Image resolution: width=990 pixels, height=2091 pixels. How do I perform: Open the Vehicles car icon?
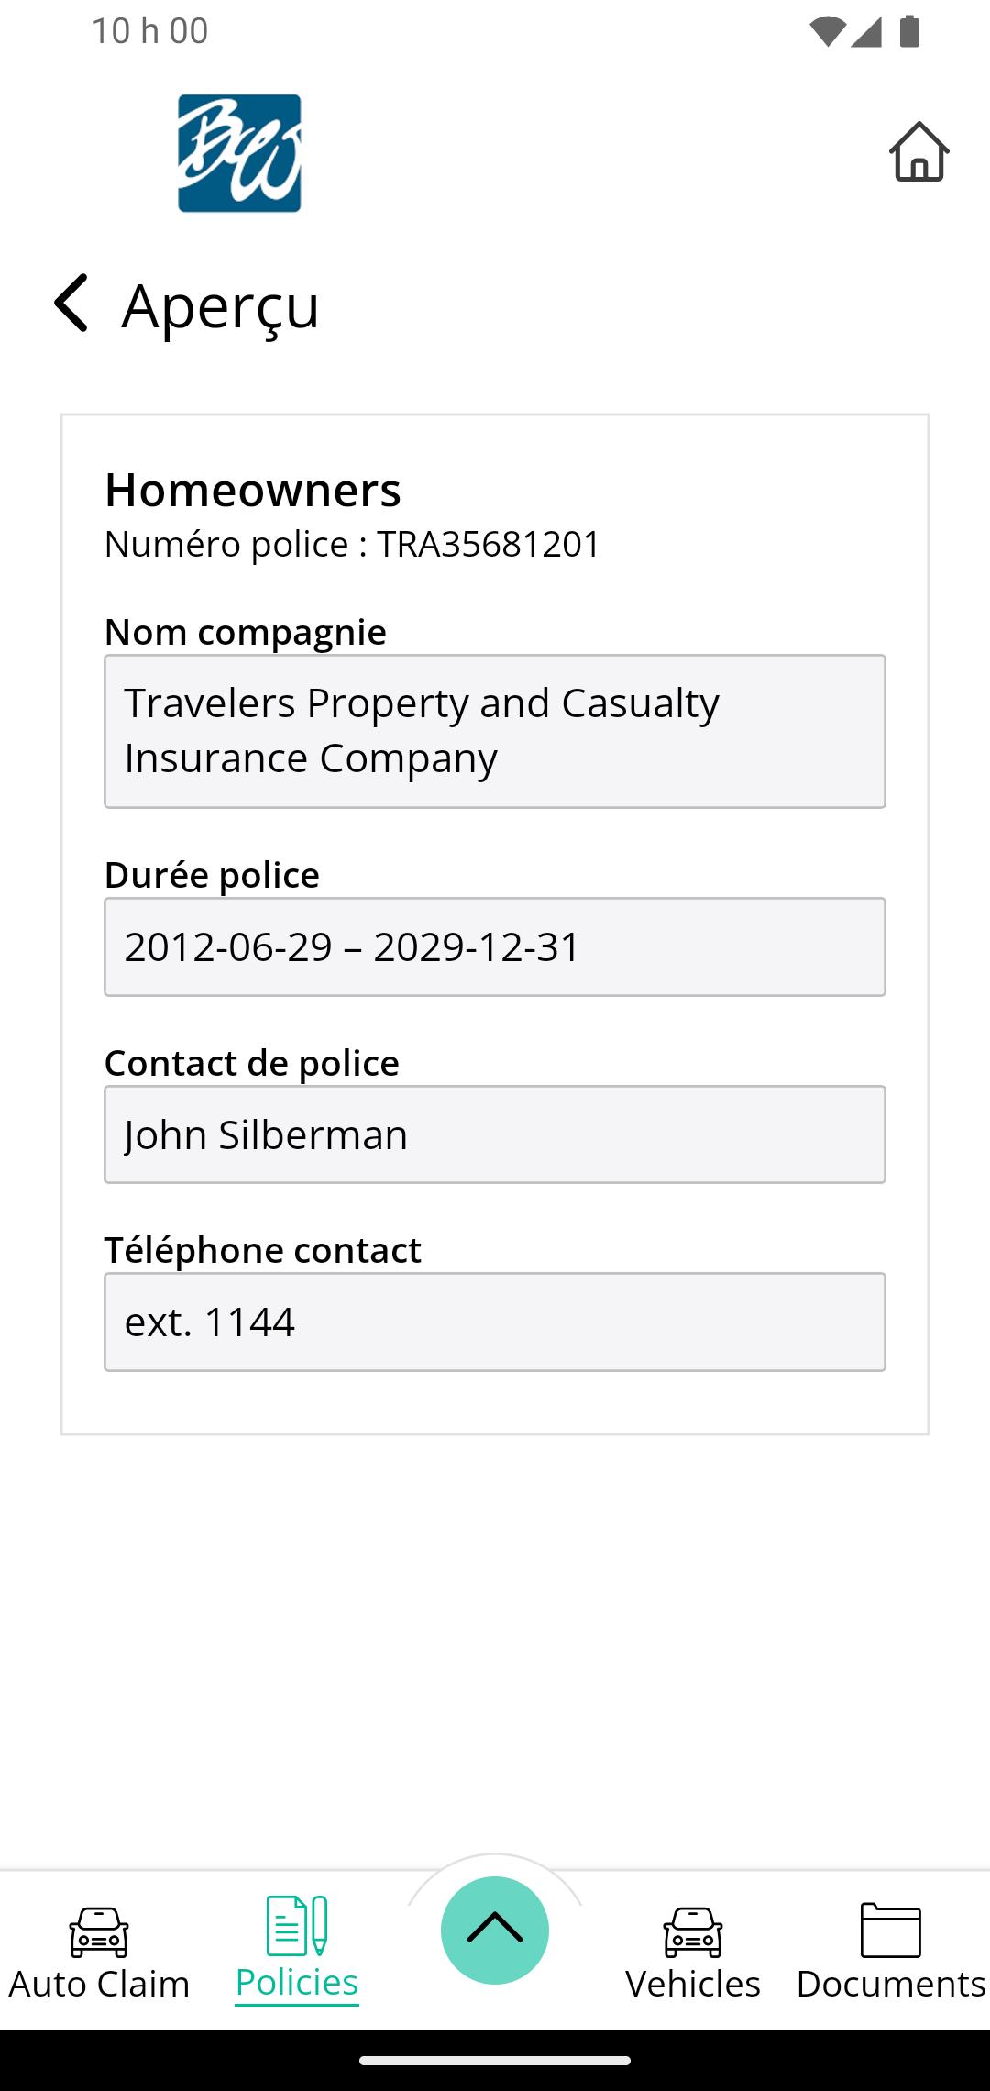pyautogui.click(x=693, y=1931)
